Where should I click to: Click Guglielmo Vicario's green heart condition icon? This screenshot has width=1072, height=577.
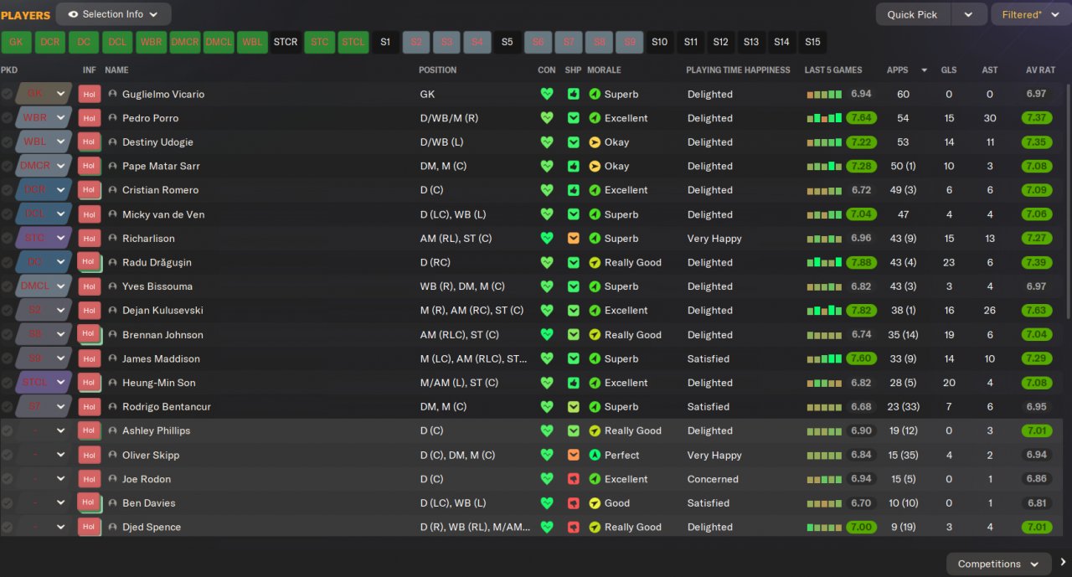(x=547, y=95)
